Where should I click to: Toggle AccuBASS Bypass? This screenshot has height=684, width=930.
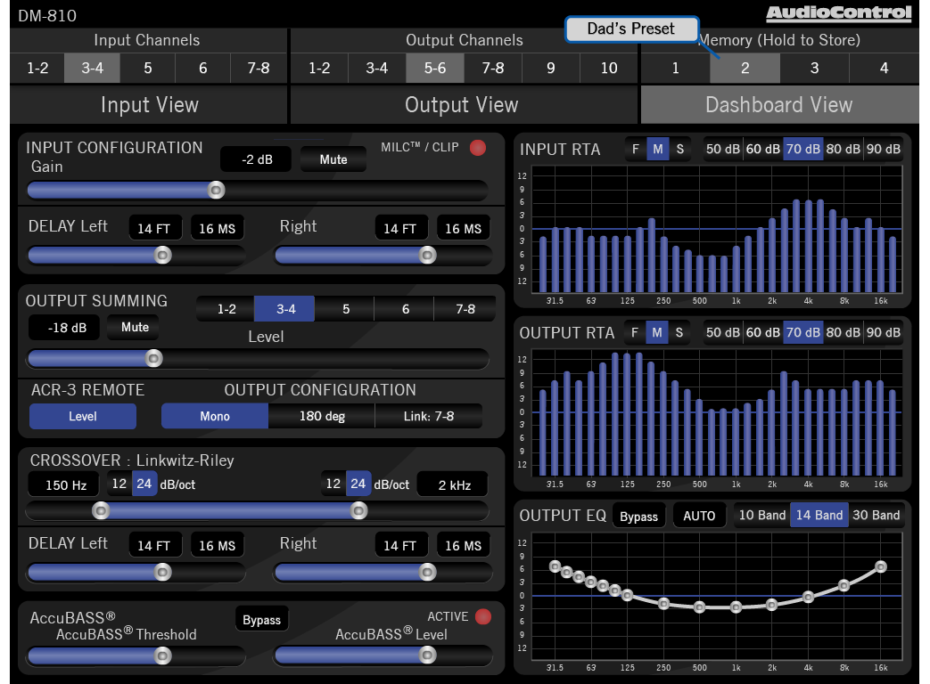pos(261,620)
